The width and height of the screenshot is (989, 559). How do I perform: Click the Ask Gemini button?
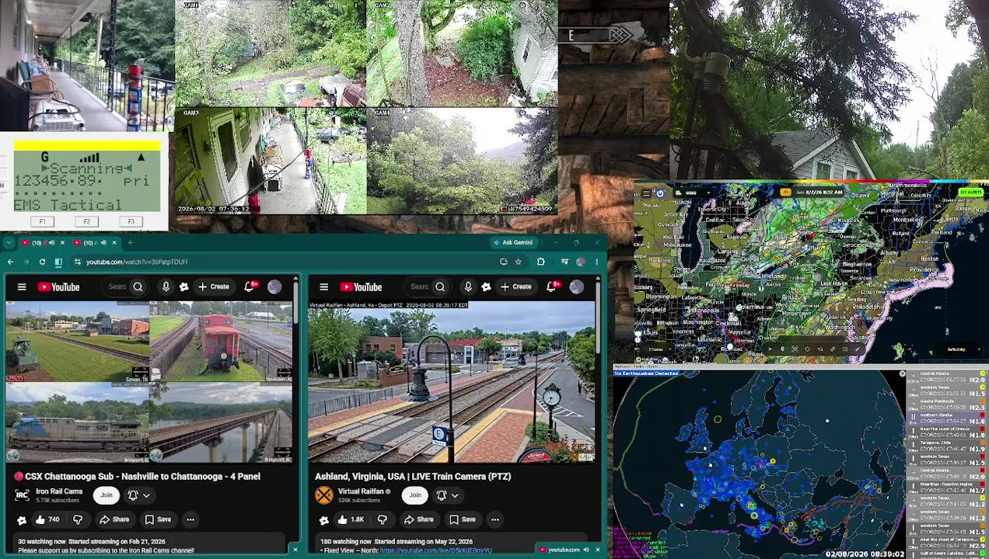click(512, 243)
